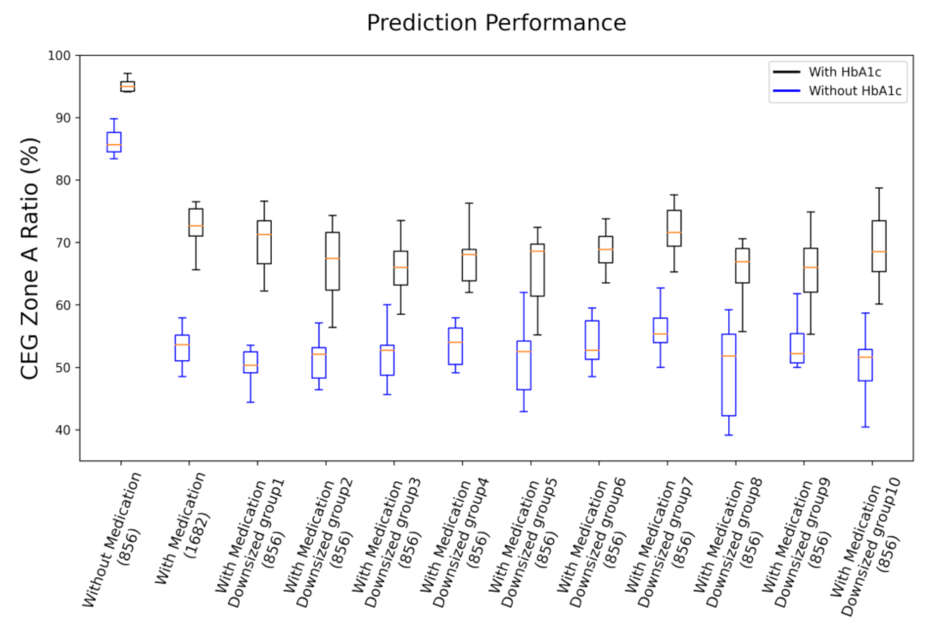Click the blue Without HbA1c legend line

coord(787,90)
